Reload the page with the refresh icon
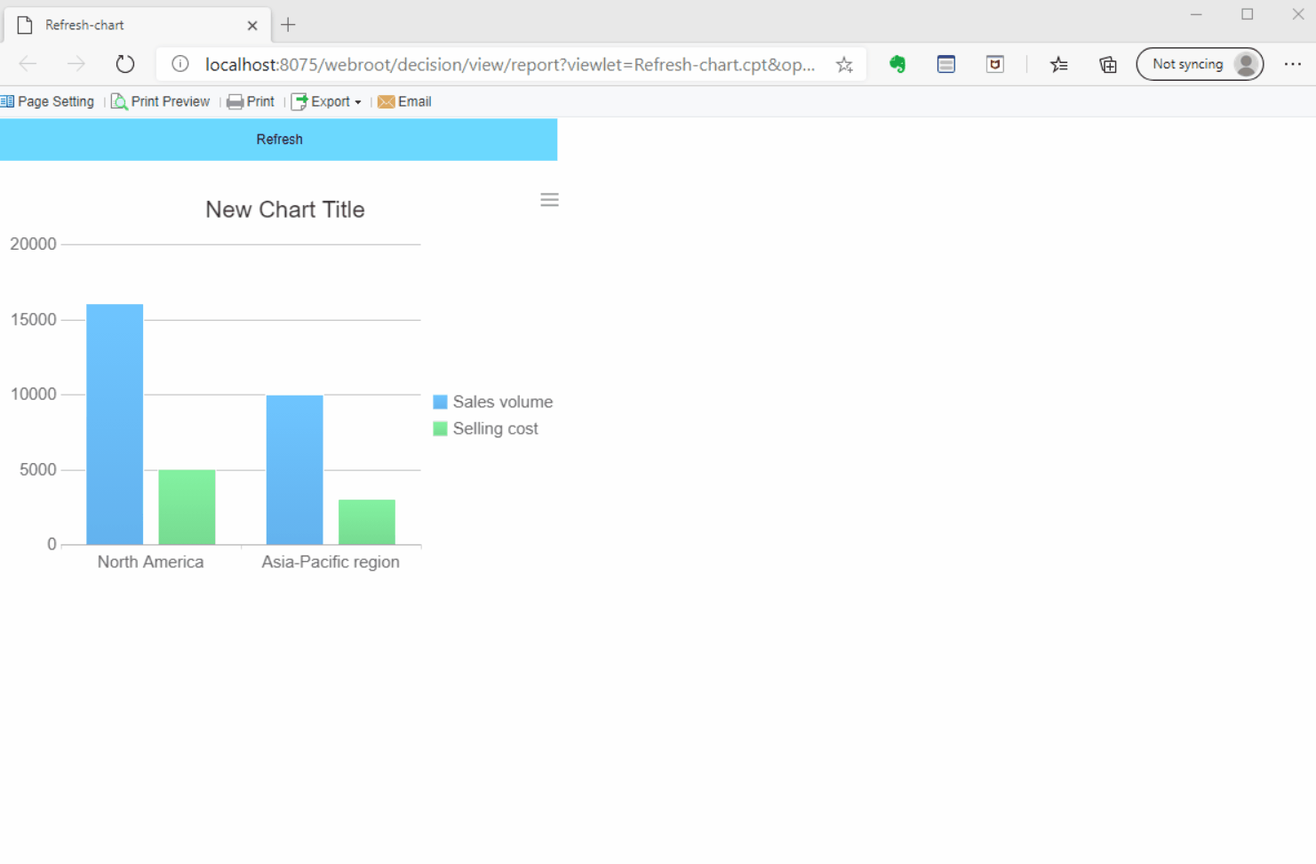This screenshot has width=1316, height=864. tap(125, 64)
